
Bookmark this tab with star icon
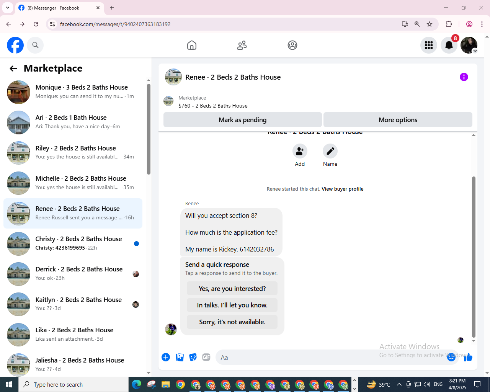point(430,24)
